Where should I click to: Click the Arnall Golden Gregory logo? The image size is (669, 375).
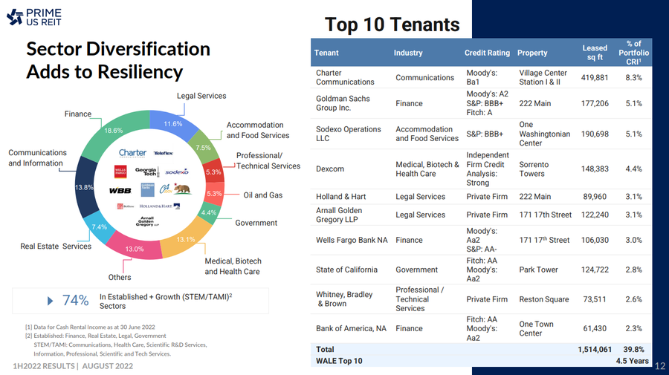point(146,221)
